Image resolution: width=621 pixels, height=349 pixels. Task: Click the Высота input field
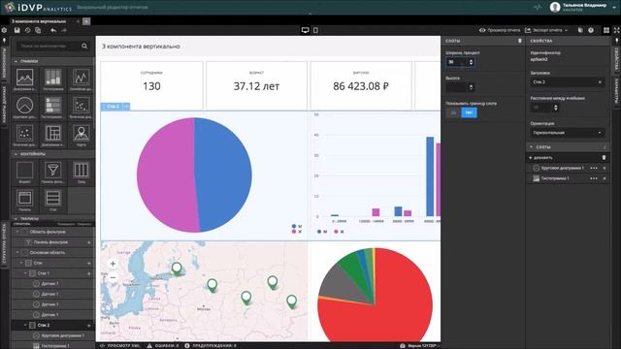(460, 87)
